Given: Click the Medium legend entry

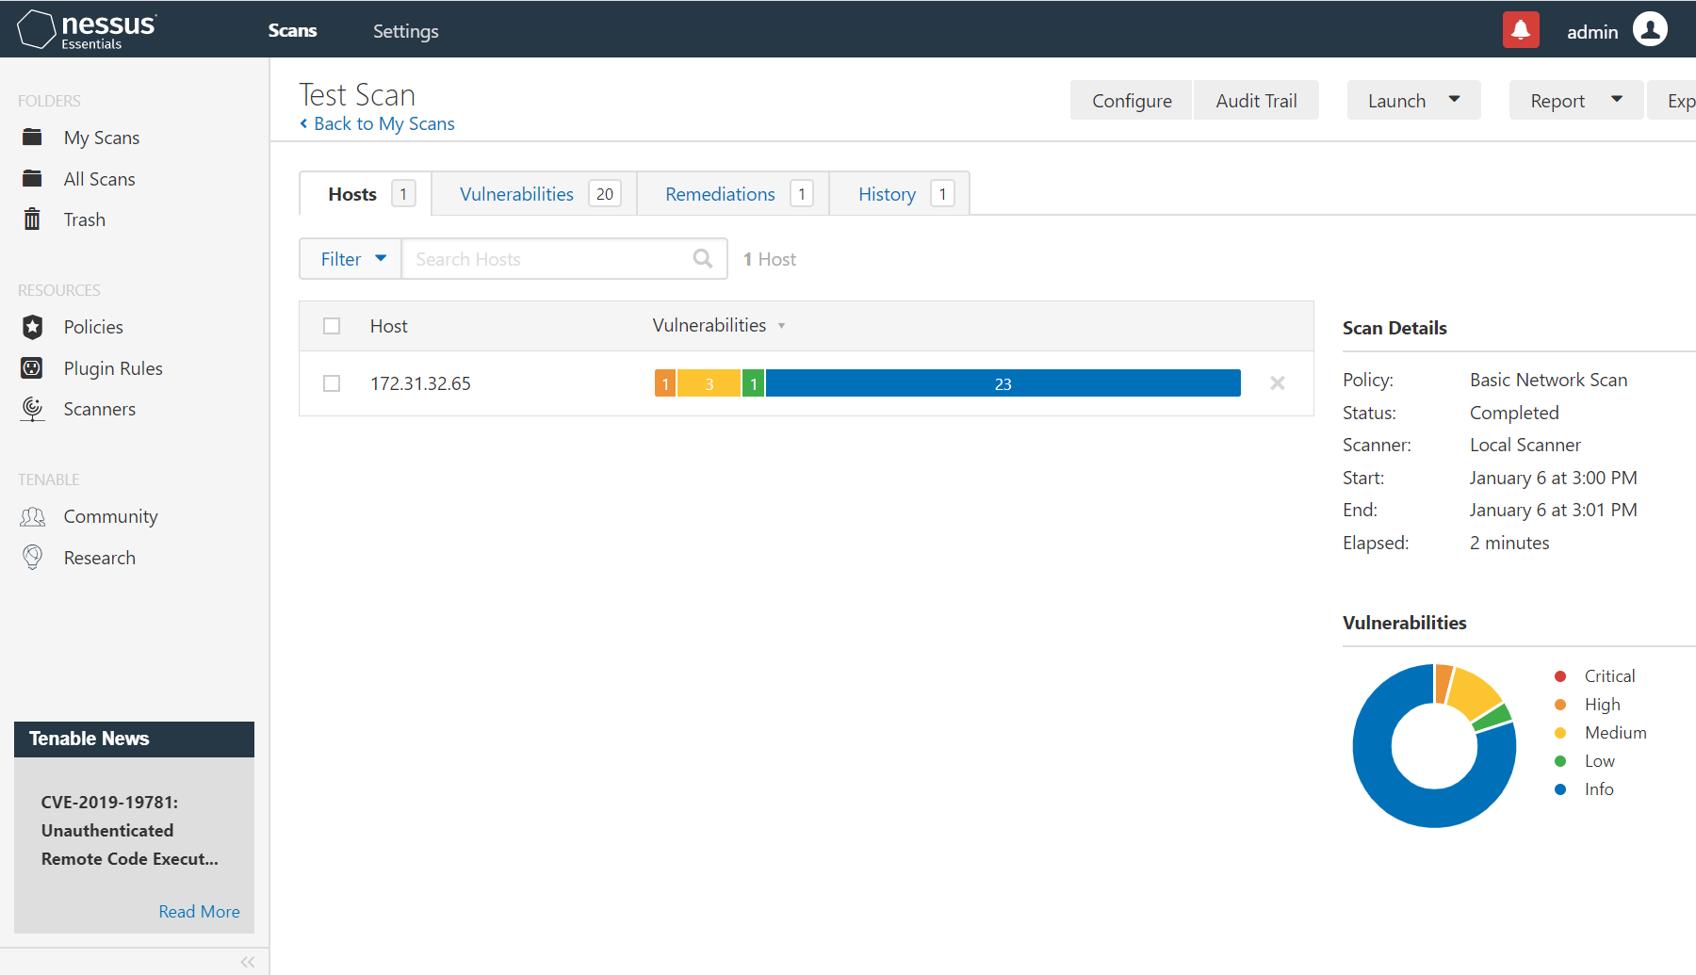Looking at the screenshot, I should coord(1601,733).
